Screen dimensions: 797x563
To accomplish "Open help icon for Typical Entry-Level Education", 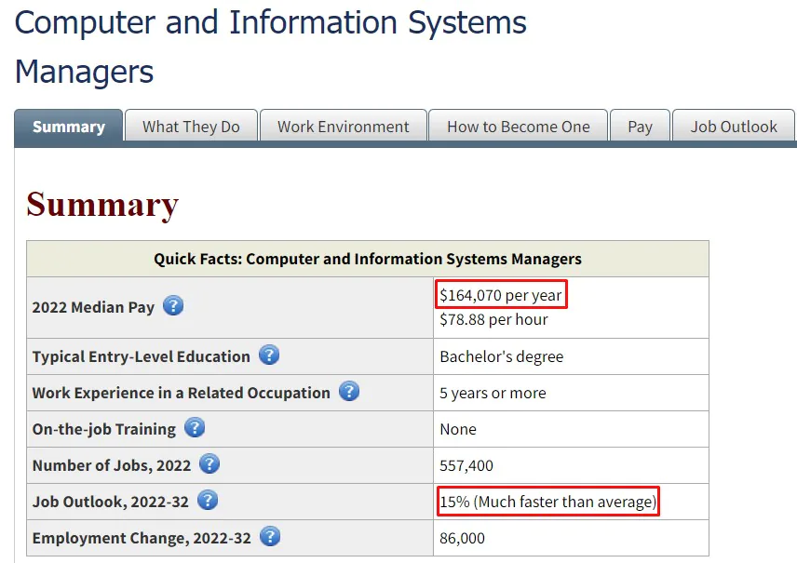I will coord(269,355).
